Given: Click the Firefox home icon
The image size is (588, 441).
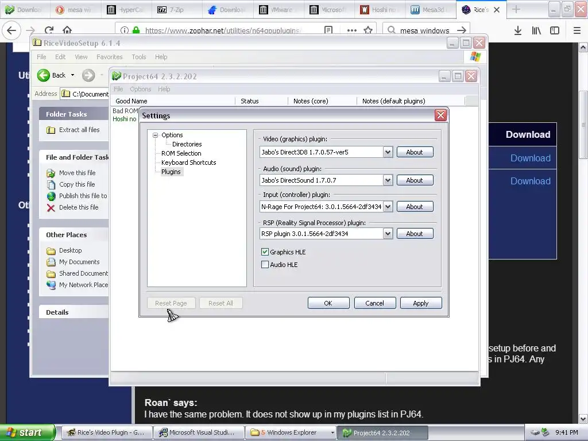Looking at the screenshot, I should pyautogui.click(x=67, y=30).
